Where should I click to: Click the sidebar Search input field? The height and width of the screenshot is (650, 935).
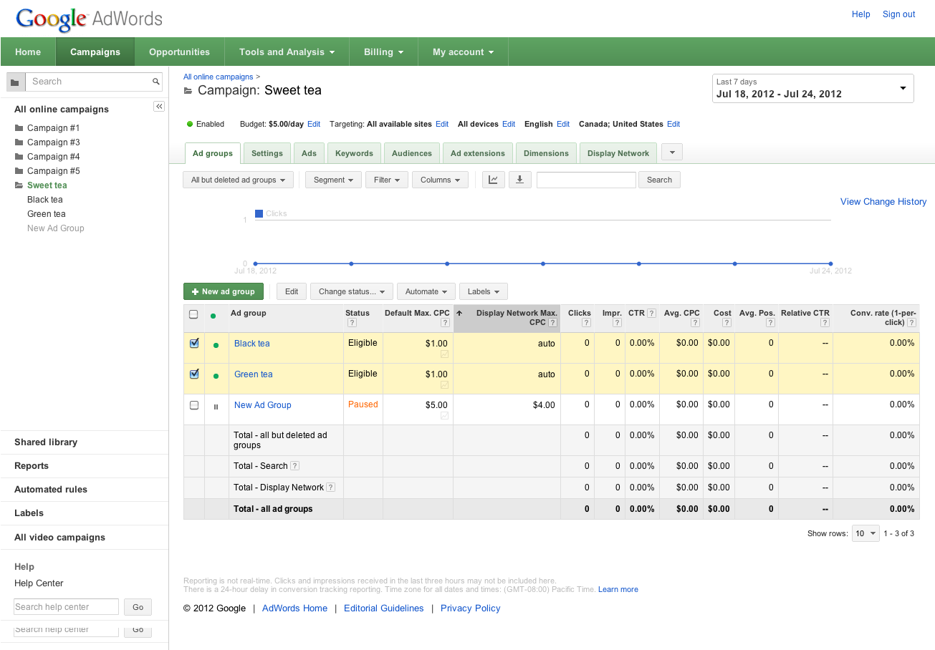click(88, 82)
